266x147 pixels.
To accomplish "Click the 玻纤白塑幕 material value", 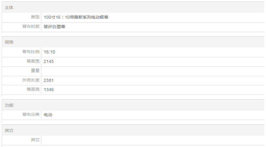I will pos(54,27).
